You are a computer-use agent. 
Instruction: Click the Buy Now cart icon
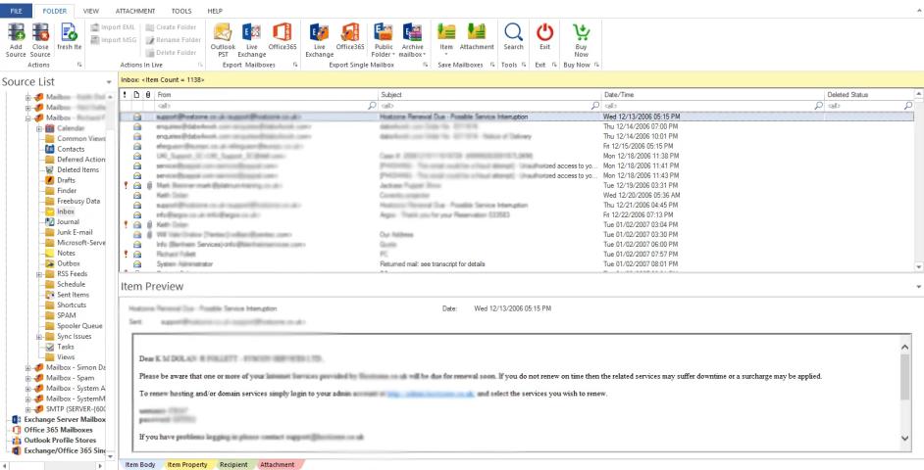(x=580, y=35)
